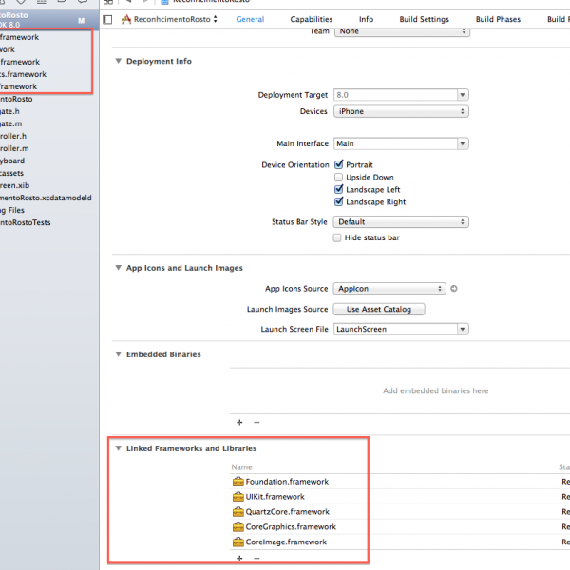The image size is (570, 570).
Task: Click the Use Asset Catalog button
Action: [x=379, y=309]
